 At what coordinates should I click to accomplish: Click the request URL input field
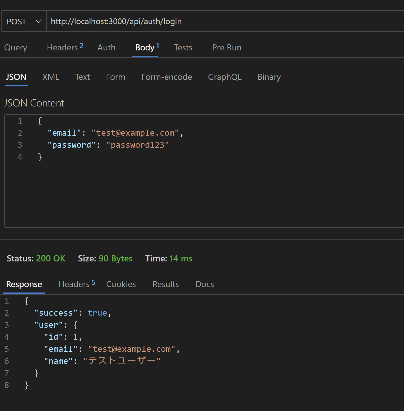225,21
